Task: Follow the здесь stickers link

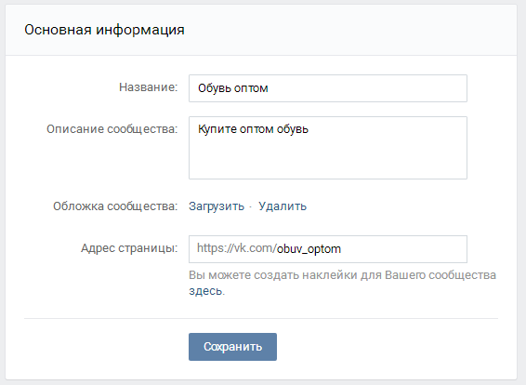Action: tap(205, 291)
